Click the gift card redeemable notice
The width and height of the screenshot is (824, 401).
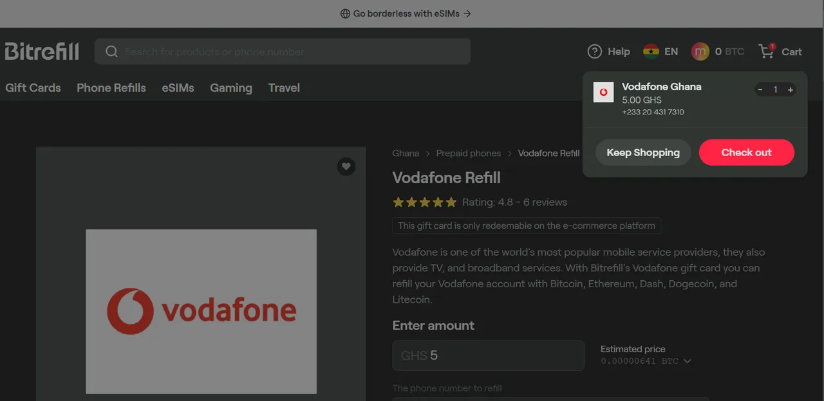coord(527,226)
